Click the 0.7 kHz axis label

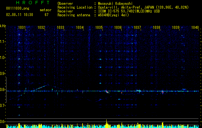point(3,106)
